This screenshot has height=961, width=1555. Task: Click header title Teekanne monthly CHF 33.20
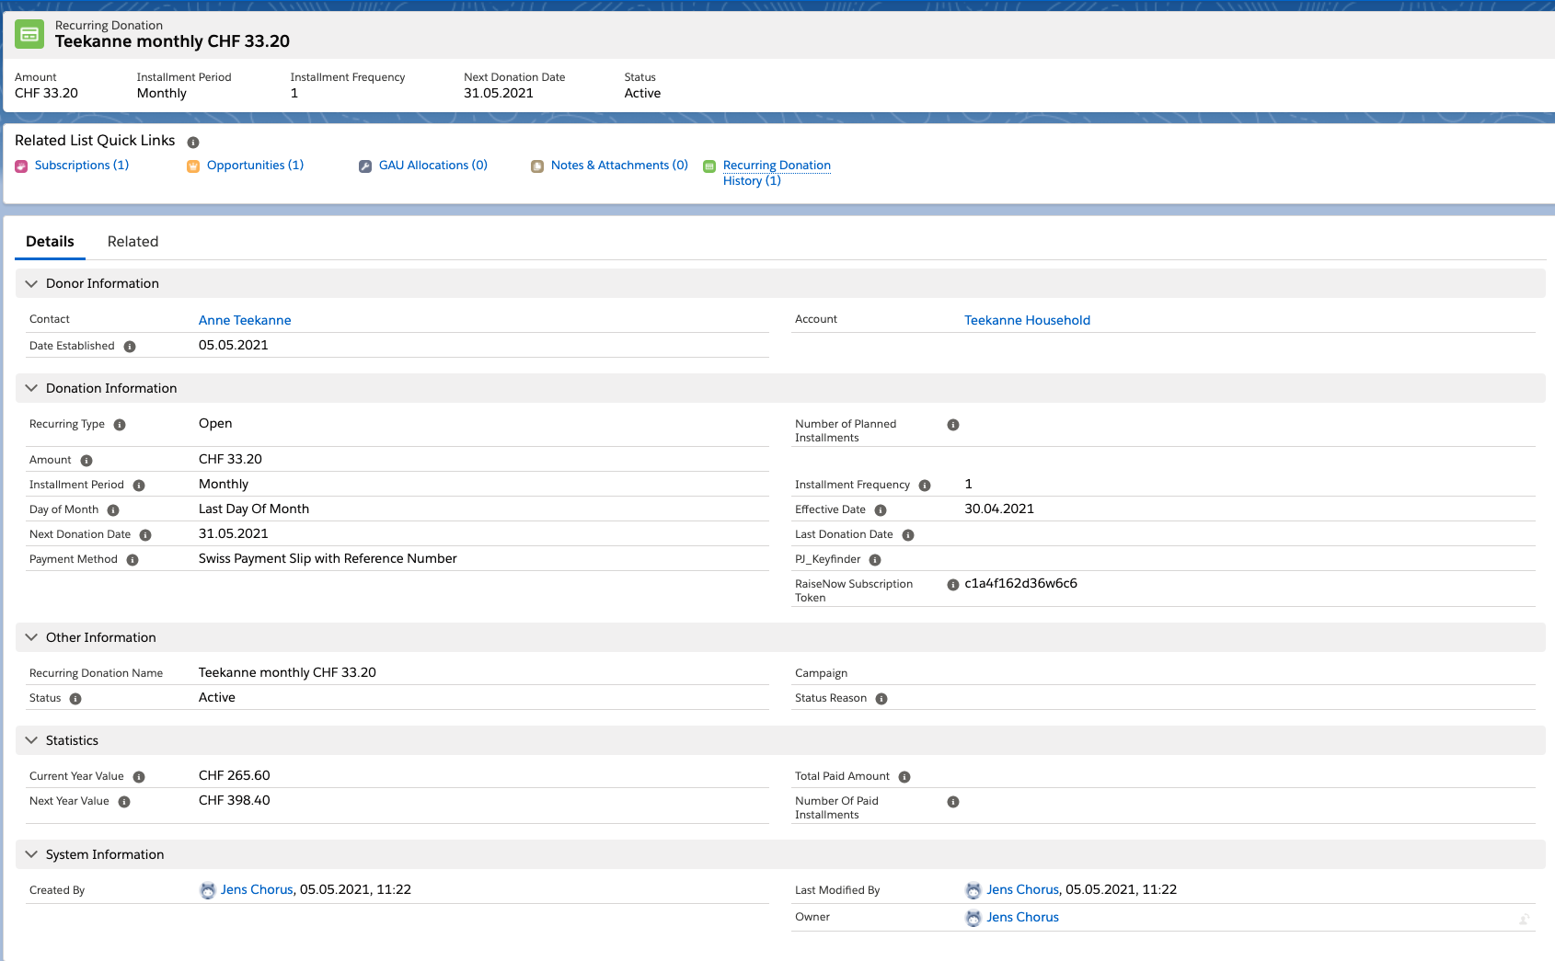click(172, 41)
